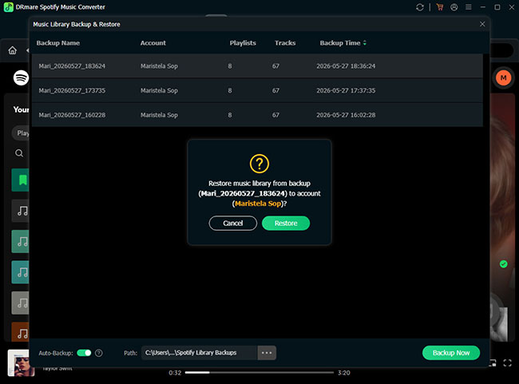Viewport: 519px width, 384px height.
Task: Open the Auto-Backup help question icon
Action: [99, 353]
